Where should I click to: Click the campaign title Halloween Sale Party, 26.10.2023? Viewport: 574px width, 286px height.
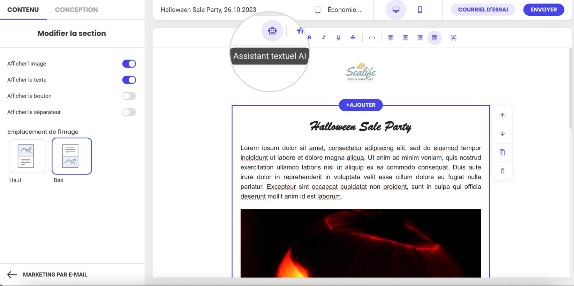208,10
